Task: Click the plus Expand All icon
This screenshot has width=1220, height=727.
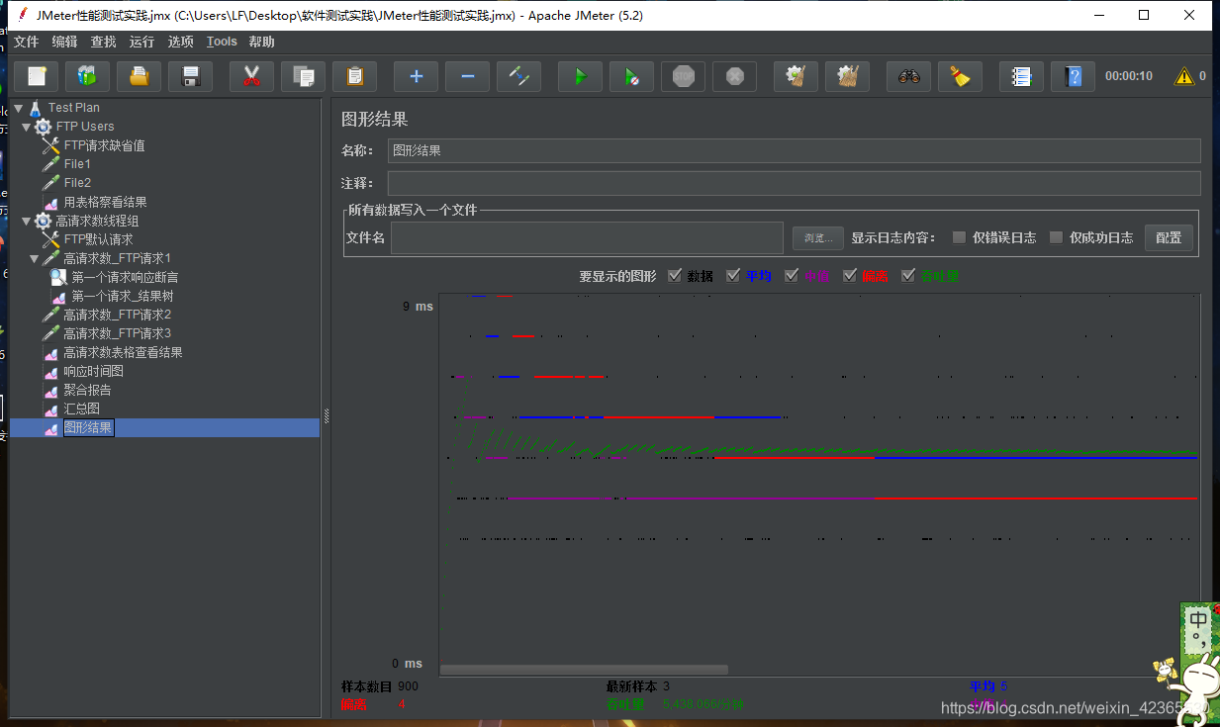Action: pos(417,76)
